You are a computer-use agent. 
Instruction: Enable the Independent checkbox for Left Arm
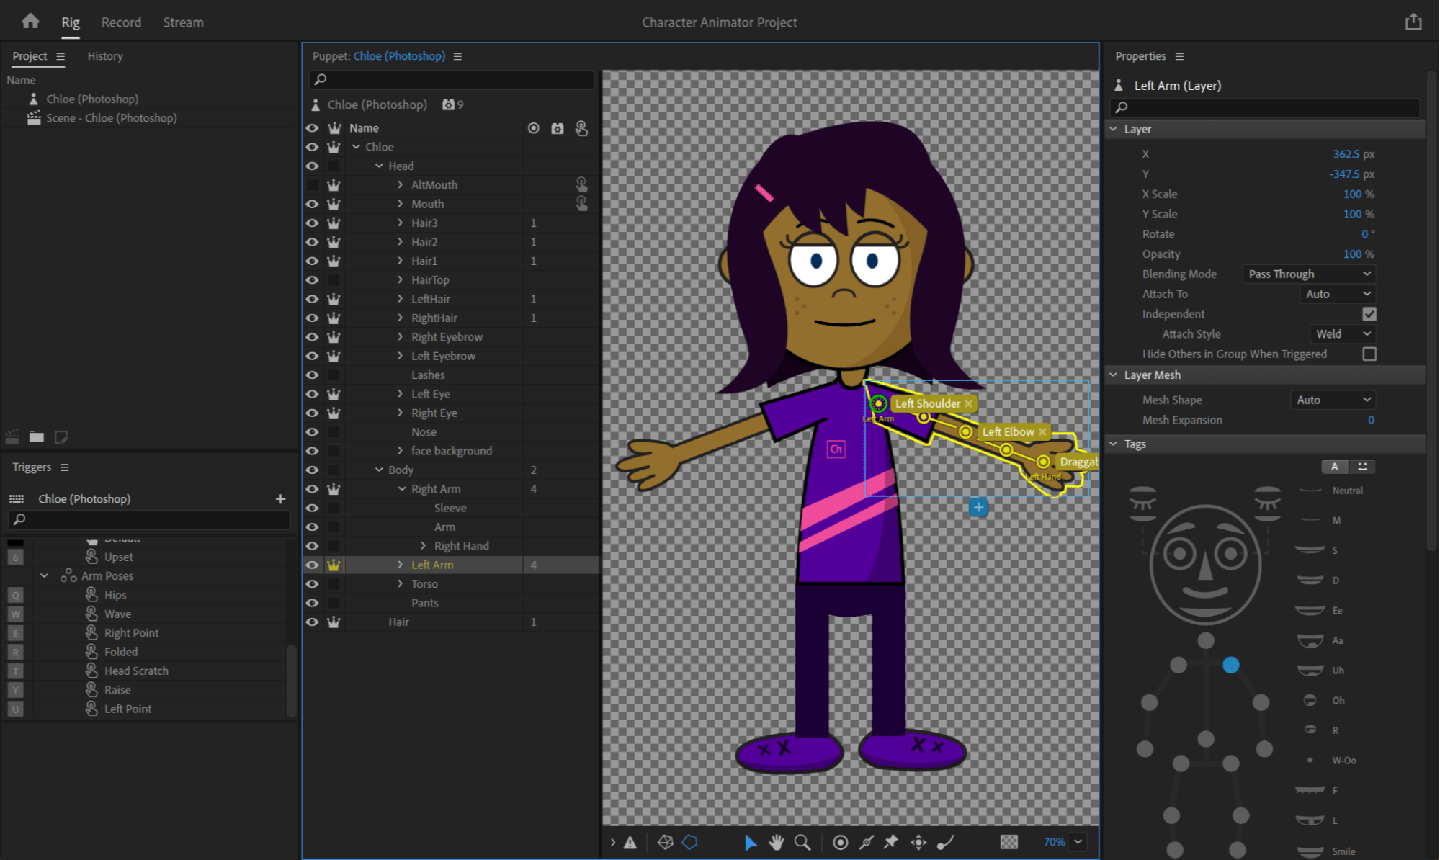click(1369, 313)
